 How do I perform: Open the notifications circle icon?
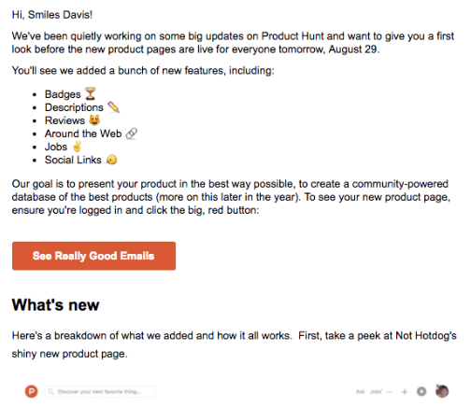pyautogui.click(x=421, y=391)
